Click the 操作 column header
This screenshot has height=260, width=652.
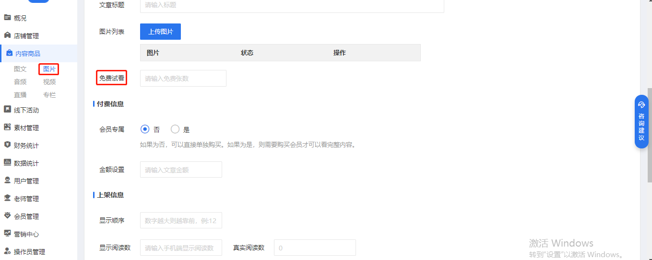click(340, 53)
